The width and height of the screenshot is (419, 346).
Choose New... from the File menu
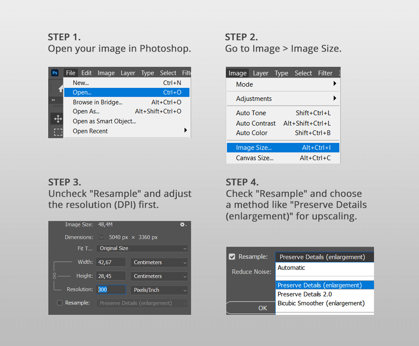tap(127, 83)
